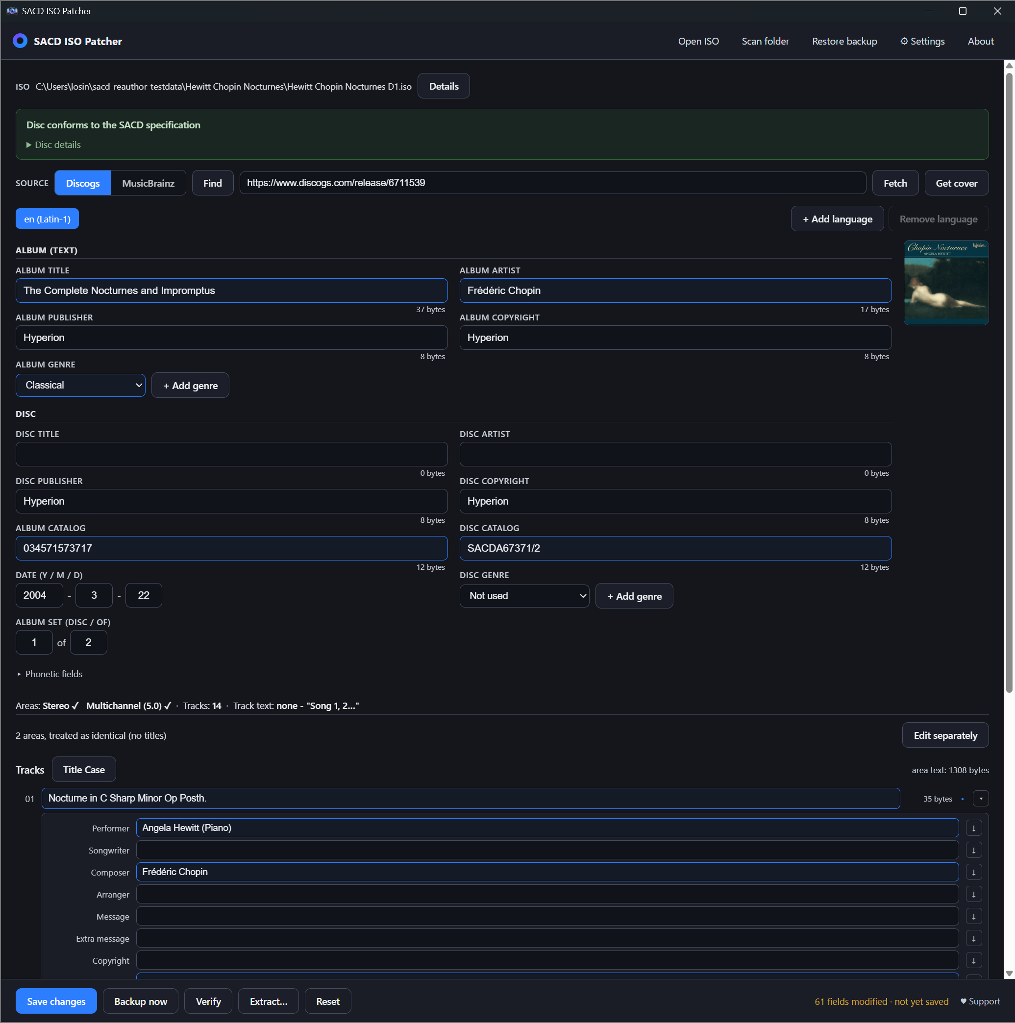Click the Support heart link
Viewport: 1015px width, 1023px height.
980,1001
